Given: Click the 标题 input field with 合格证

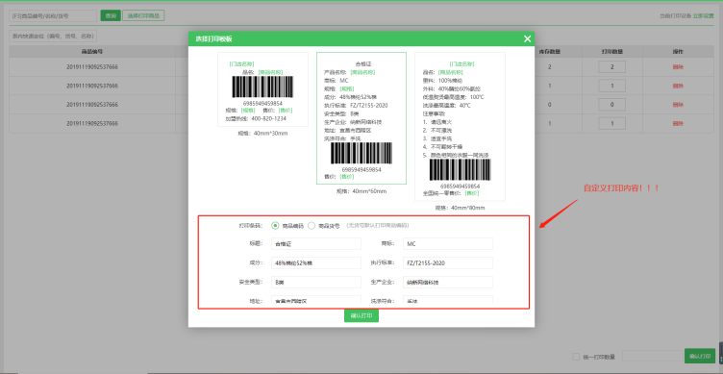Looking at the screenshot, I should (x=316, y=244).
